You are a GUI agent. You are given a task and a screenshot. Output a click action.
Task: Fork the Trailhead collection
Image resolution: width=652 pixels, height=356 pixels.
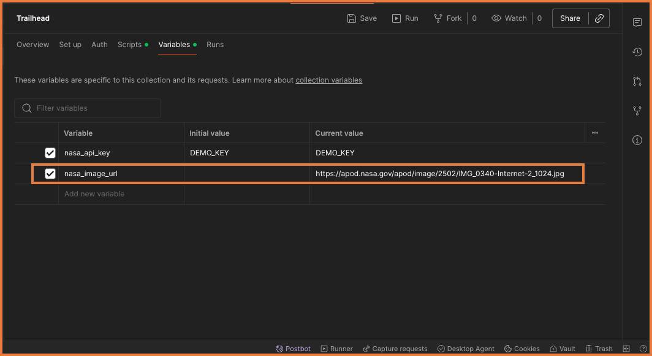click(x=447, y=18)
